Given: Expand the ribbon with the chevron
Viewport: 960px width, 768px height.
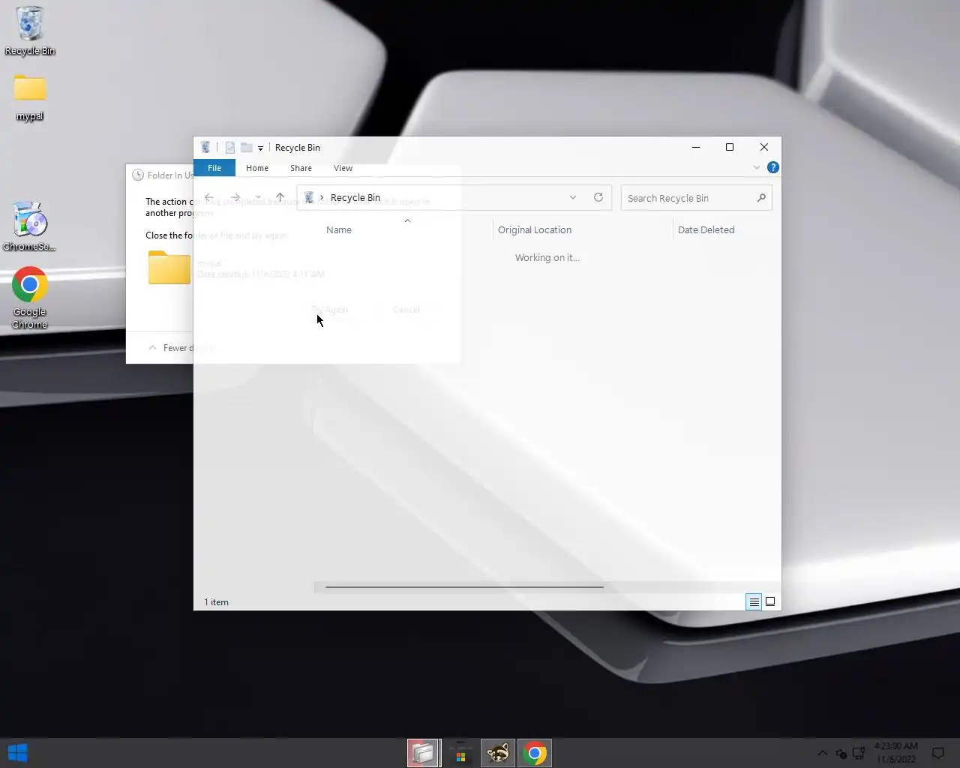Looking at the screenshot, I should click(x=756, y=167).
